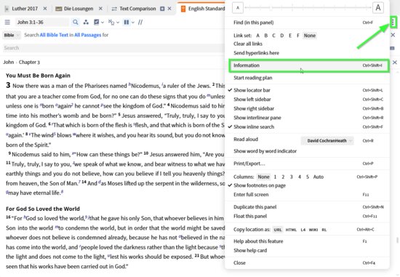The width and height of the screenshot is (400, 277).
Task: Open the visual filters three-dots icon
Action: [86, 23]
